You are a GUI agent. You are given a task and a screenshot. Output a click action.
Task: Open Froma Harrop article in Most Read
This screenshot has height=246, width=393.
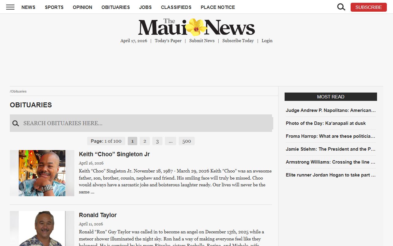[331, 136]
